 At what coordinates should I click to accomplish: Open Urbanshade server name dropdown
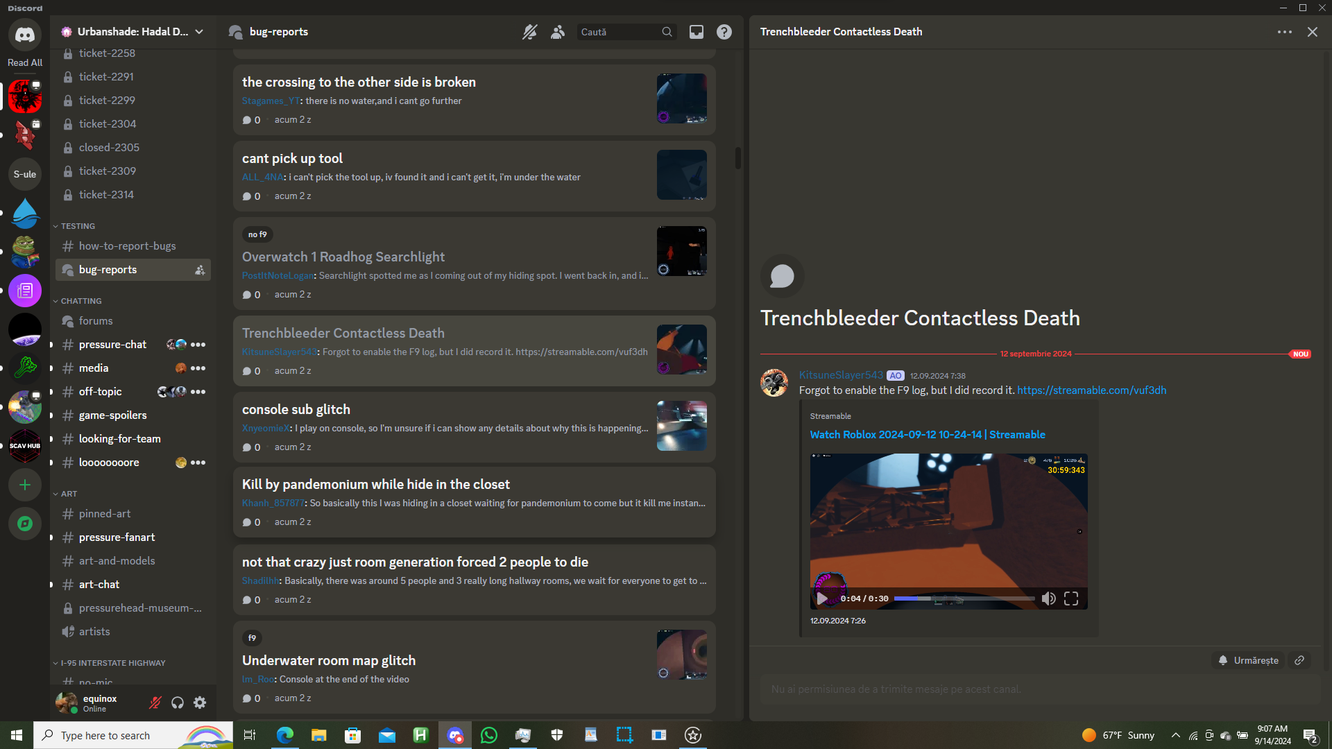pos(132,32)
